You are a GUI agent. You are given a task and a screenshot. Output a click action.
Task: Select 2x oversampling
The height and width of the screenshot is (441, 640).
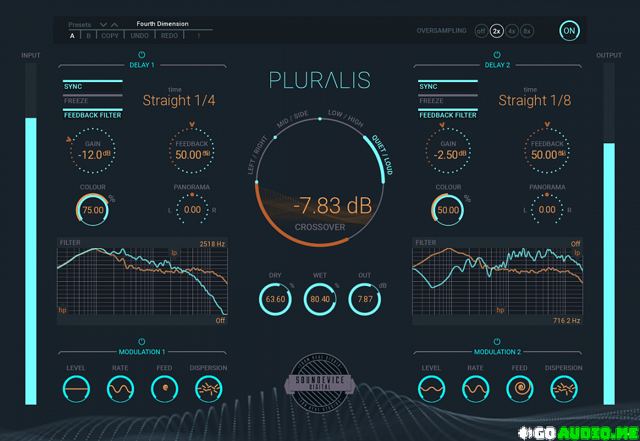click(x=497, y=31)
